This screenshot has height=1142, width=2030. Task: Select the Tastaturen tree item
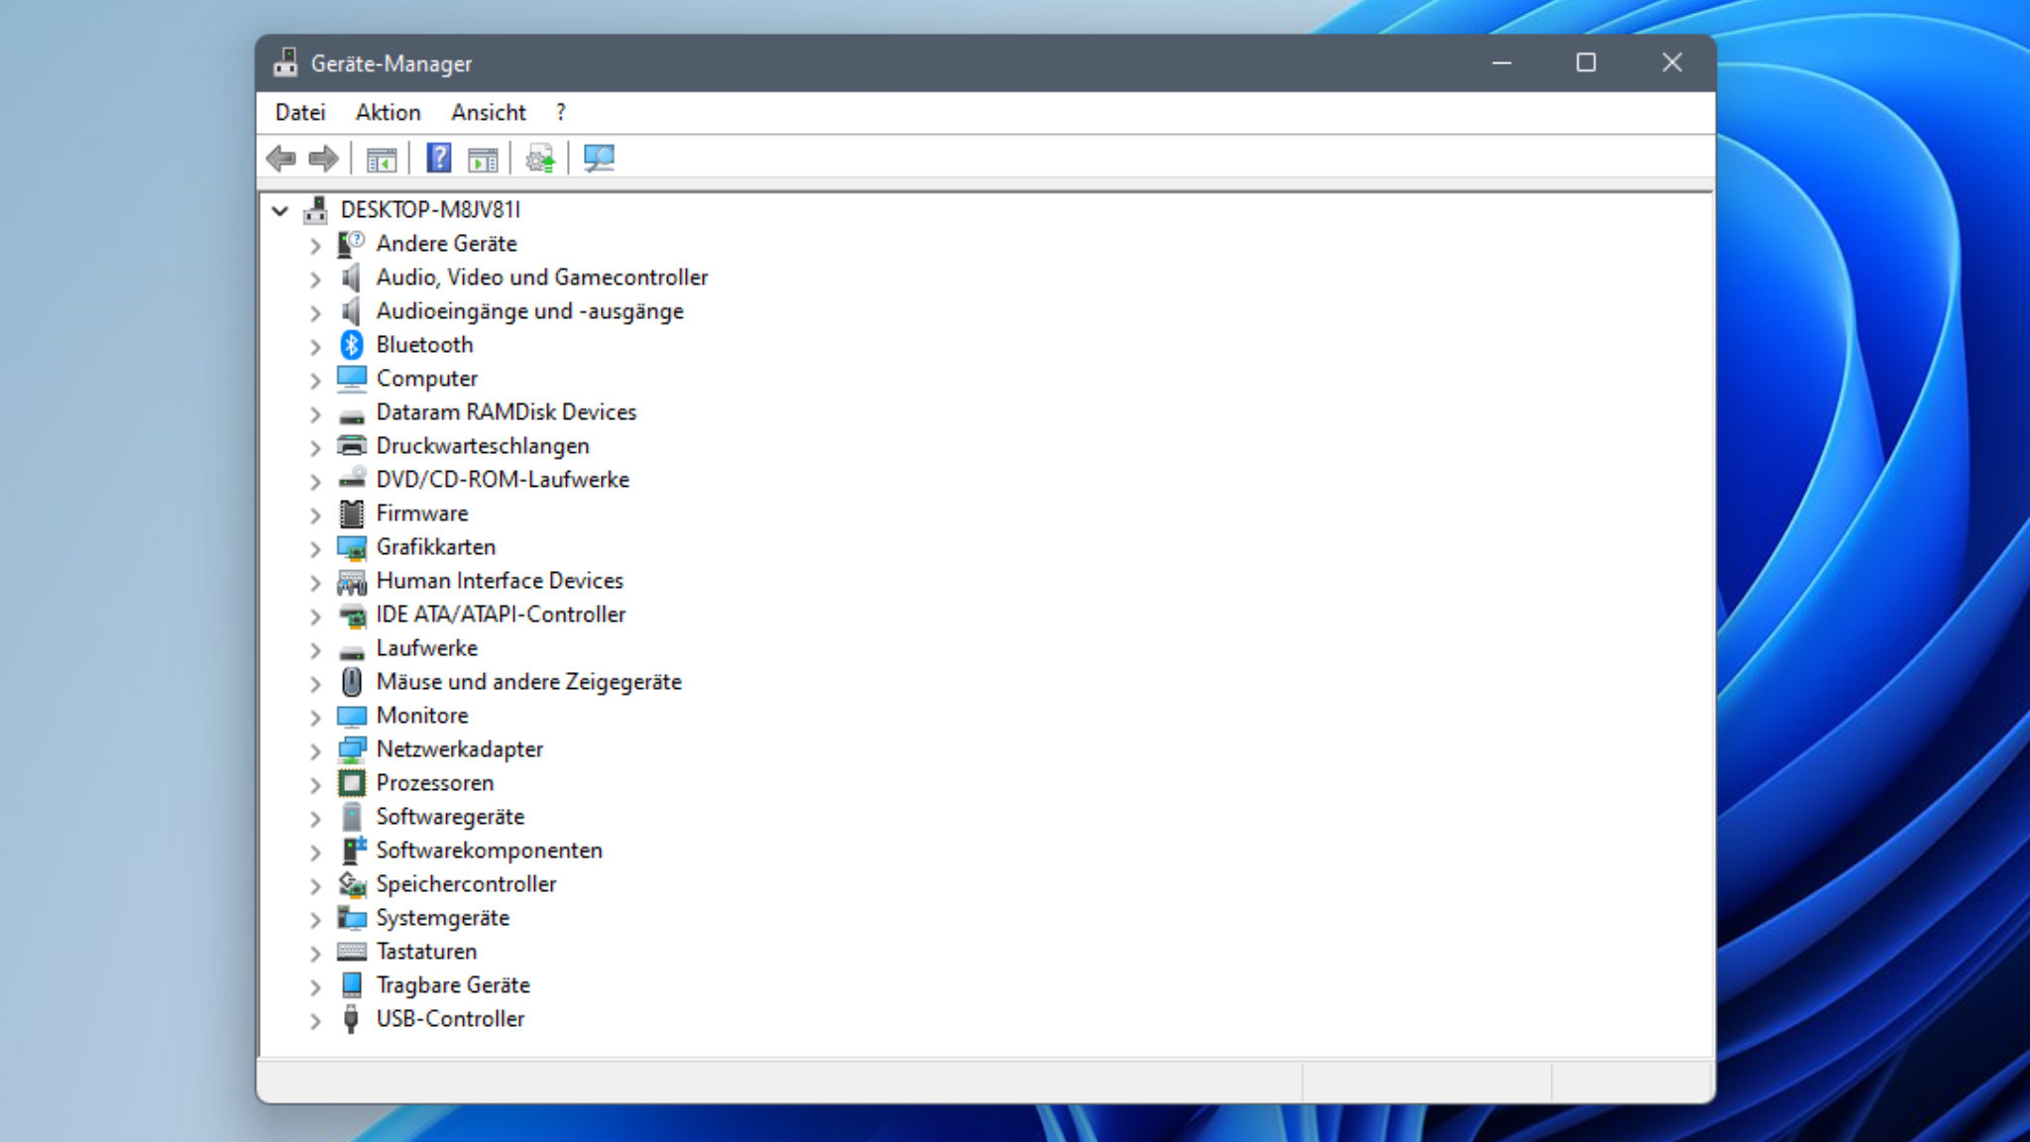(425, 951)
